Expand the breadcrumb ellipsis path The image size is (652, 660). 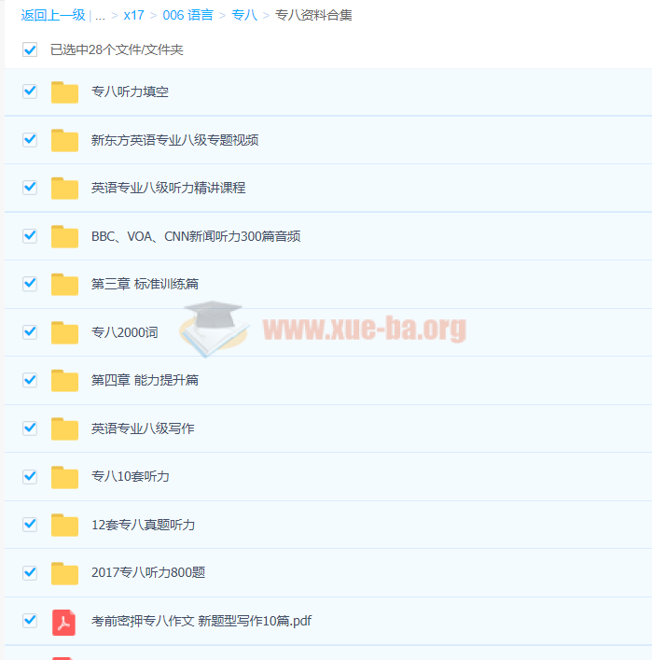coord(100,15)
